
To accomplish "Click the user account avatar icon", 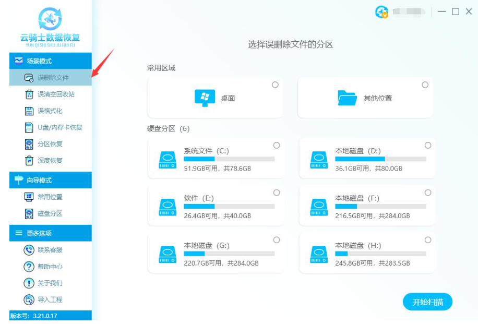I will (x=381, y=12).
